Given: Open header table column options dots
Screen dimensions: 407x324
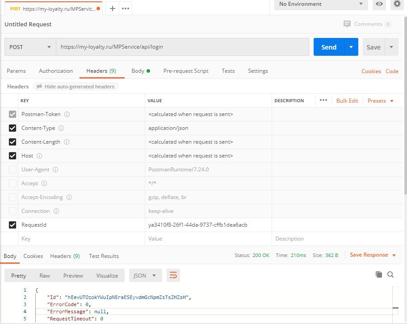Looking at the screenshot, I should [x=323, y=100].
